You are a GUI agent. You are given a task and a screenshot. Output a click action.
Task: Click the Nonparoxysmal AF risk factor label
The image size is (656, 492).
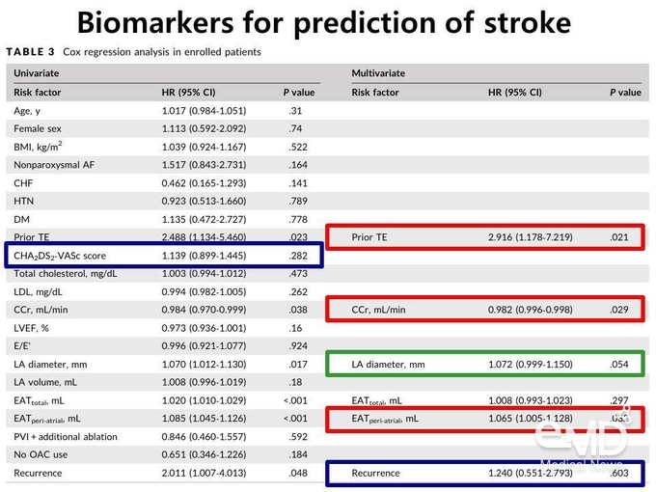click(x=54, y=165)
